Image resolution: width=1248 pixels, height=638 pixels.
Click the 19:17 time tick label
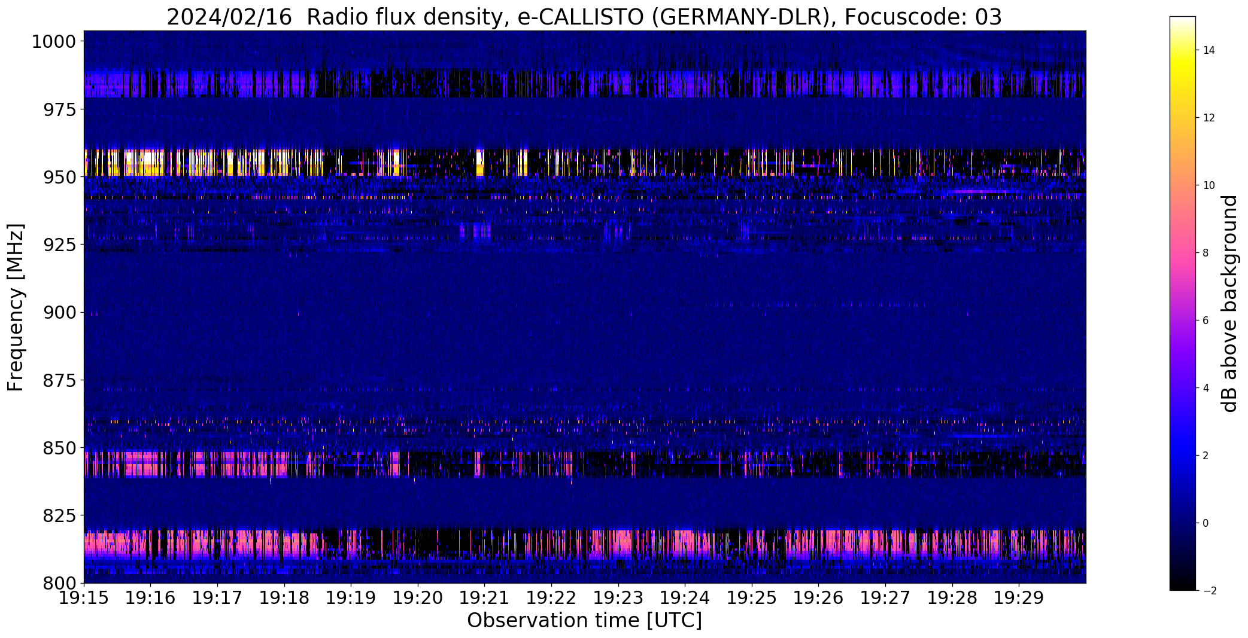[217, 598]
